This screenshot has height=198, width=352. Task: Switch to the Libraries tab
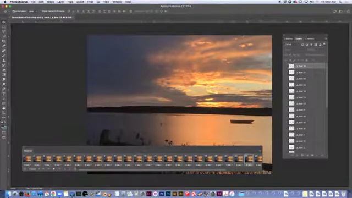coord(288,39)
